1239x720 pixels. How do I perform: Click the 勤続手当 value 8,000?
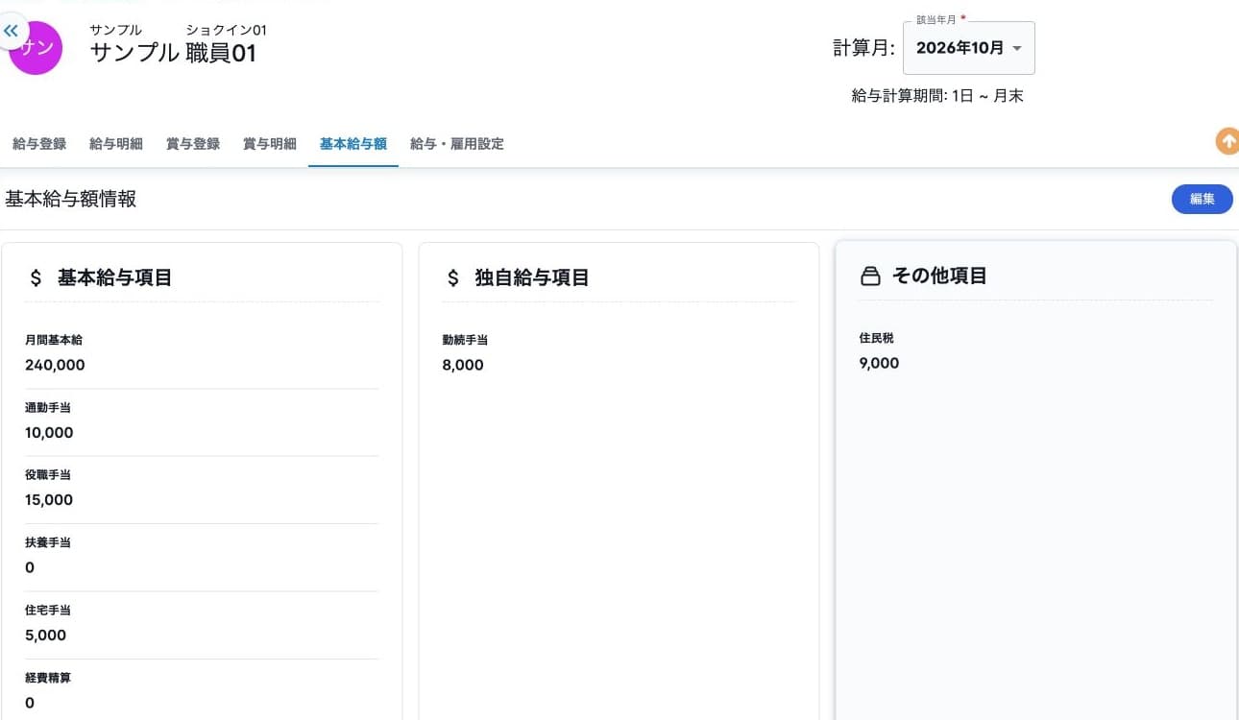pos(463,365)
